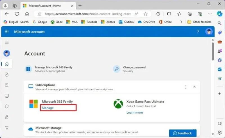Open Edge Settings and more menu
Viewport: 225px width, 138px height.
coord(210,14)
